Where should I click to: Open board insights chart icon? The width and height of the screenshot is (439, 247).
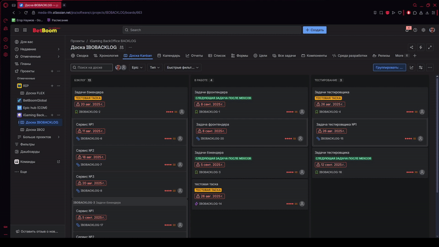(412, 68)
